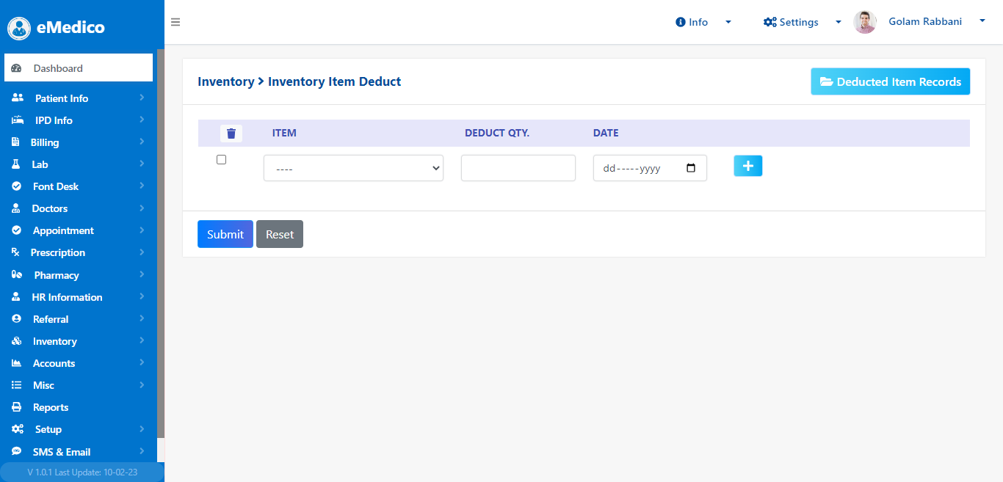Tick the item row checkbox
This screenshot has height=482, width=1003.
click(x=222, y=159)
